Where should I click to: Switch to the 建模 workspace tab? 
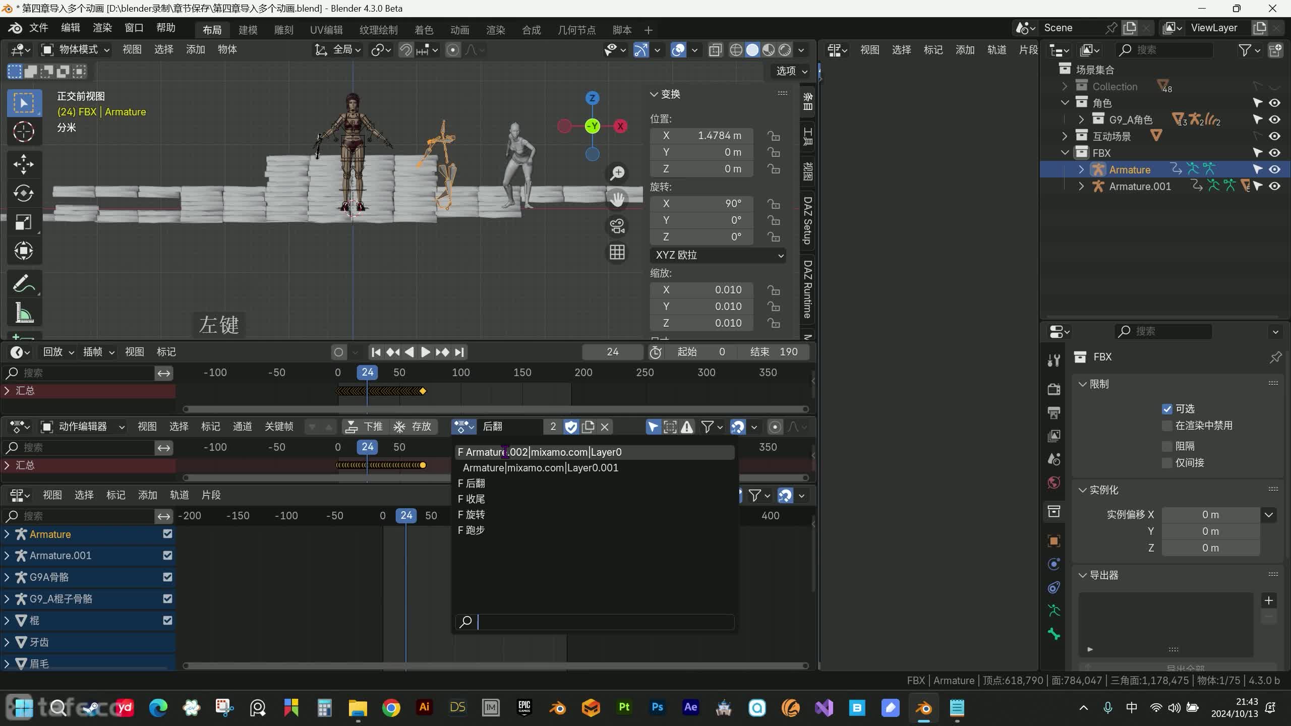[248, 30]
